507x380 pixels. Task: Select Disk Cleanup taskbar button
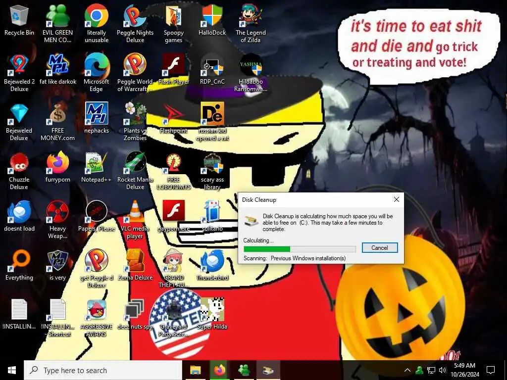[268, 370]
